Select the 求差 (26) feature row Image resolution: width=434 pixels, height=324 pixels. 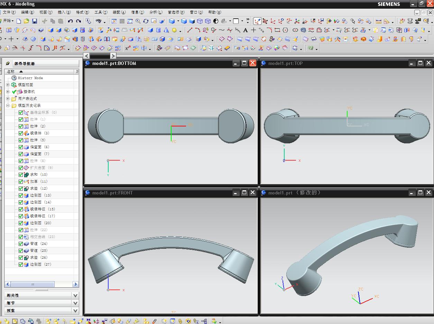pos(38,258)
